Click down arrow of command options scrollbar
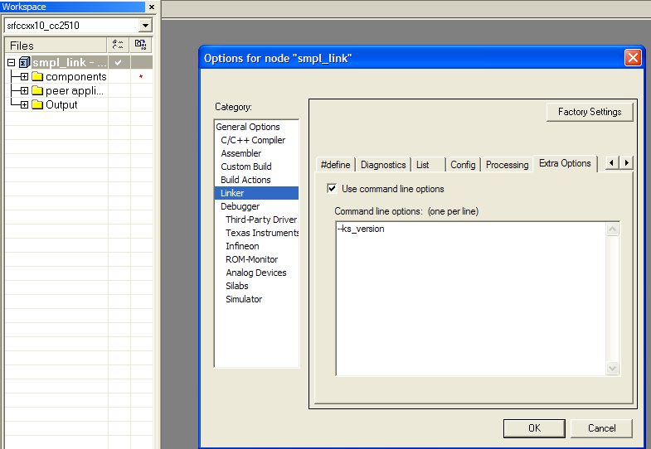The width and height of the screenshot is (651, 449). coord(612,368)
